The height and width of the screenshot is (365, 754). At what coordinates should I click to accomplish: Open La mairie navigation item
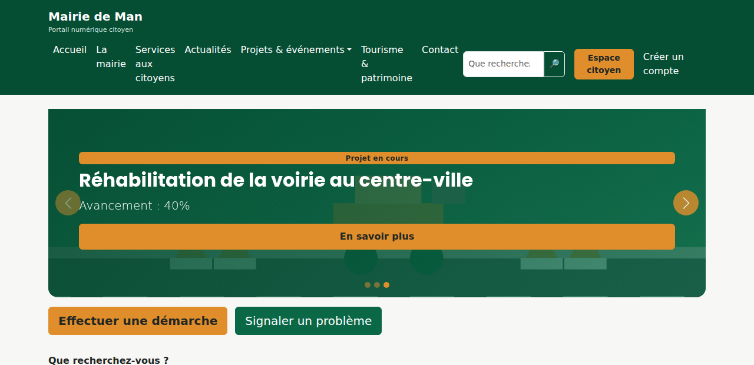pyautogui.click(x=111, y=57)
